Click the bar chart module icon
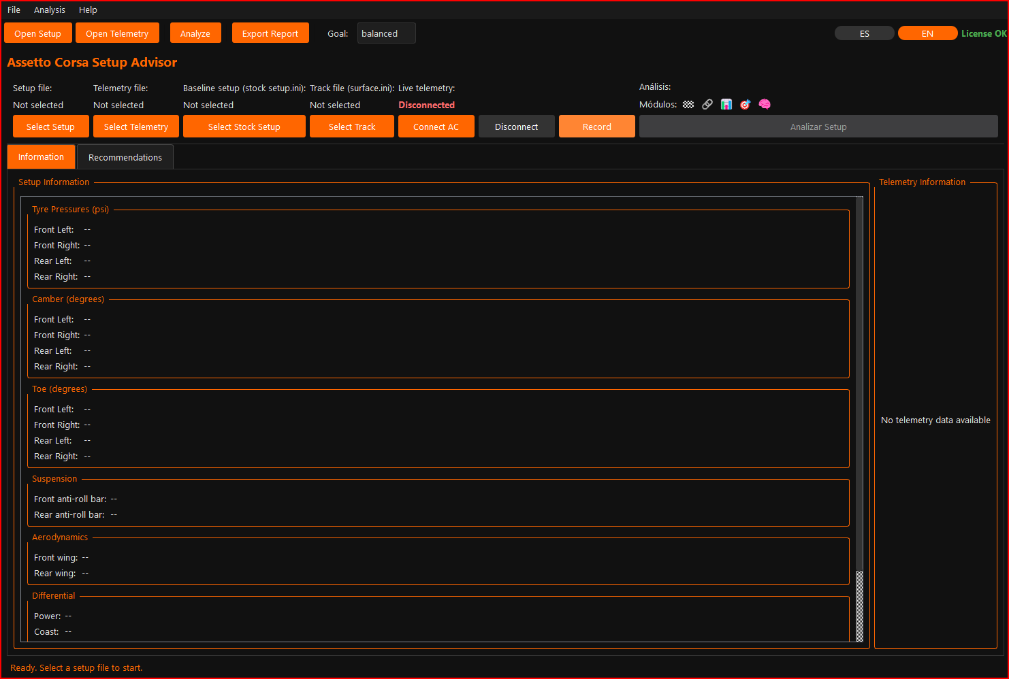 (726, 105)
